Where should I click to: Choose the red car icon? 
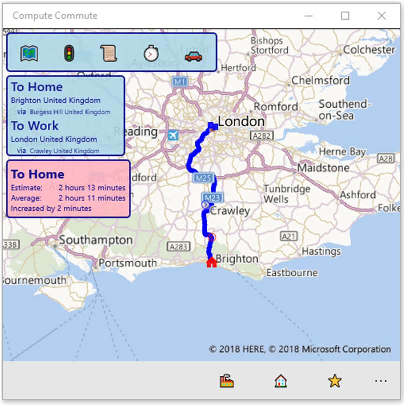[193, 56]
